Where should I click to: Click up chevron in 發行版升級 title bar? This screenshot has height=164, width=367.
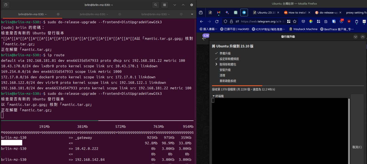pyautogui.click(x=363, y=37)
